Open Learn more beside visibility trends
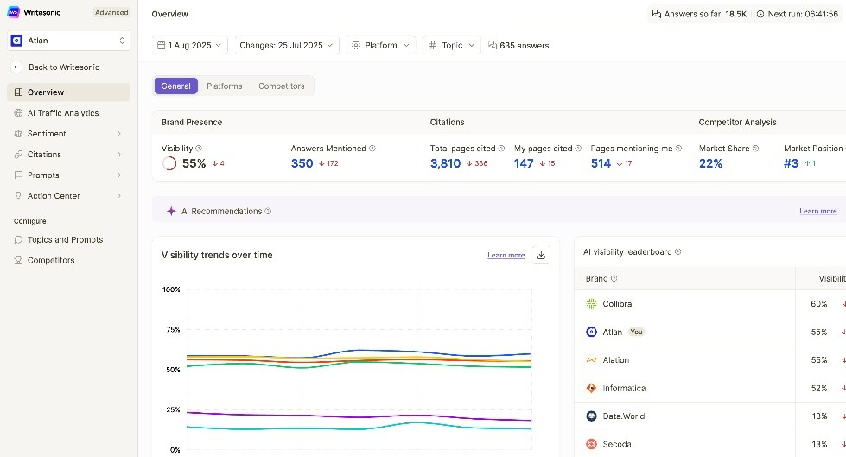 tap(506, 255)
